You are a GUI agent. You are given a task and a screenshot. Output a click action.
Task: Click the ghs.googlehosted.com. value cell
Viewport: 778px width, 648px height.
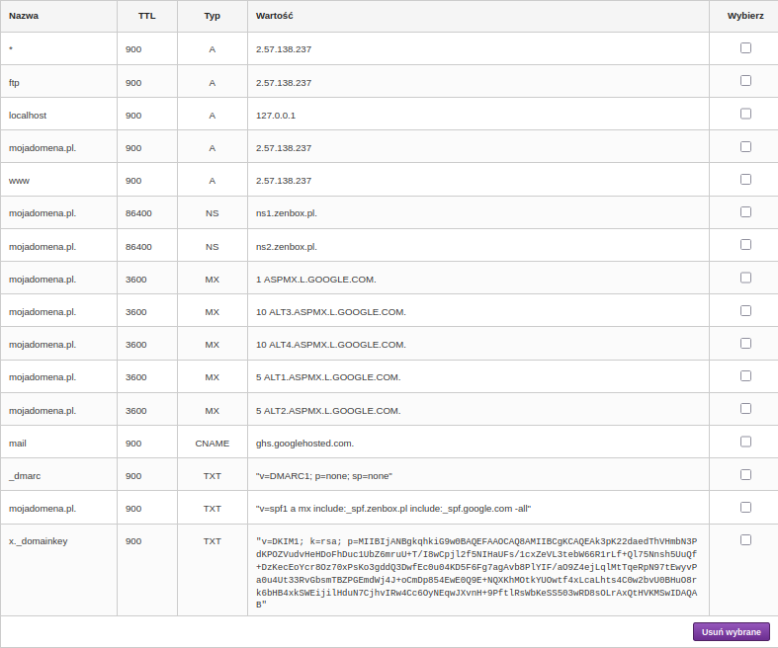[304, 443]
